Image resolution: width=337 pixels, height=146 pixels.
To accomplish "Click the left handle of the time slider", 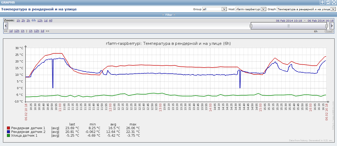I will tap(251, 26).
